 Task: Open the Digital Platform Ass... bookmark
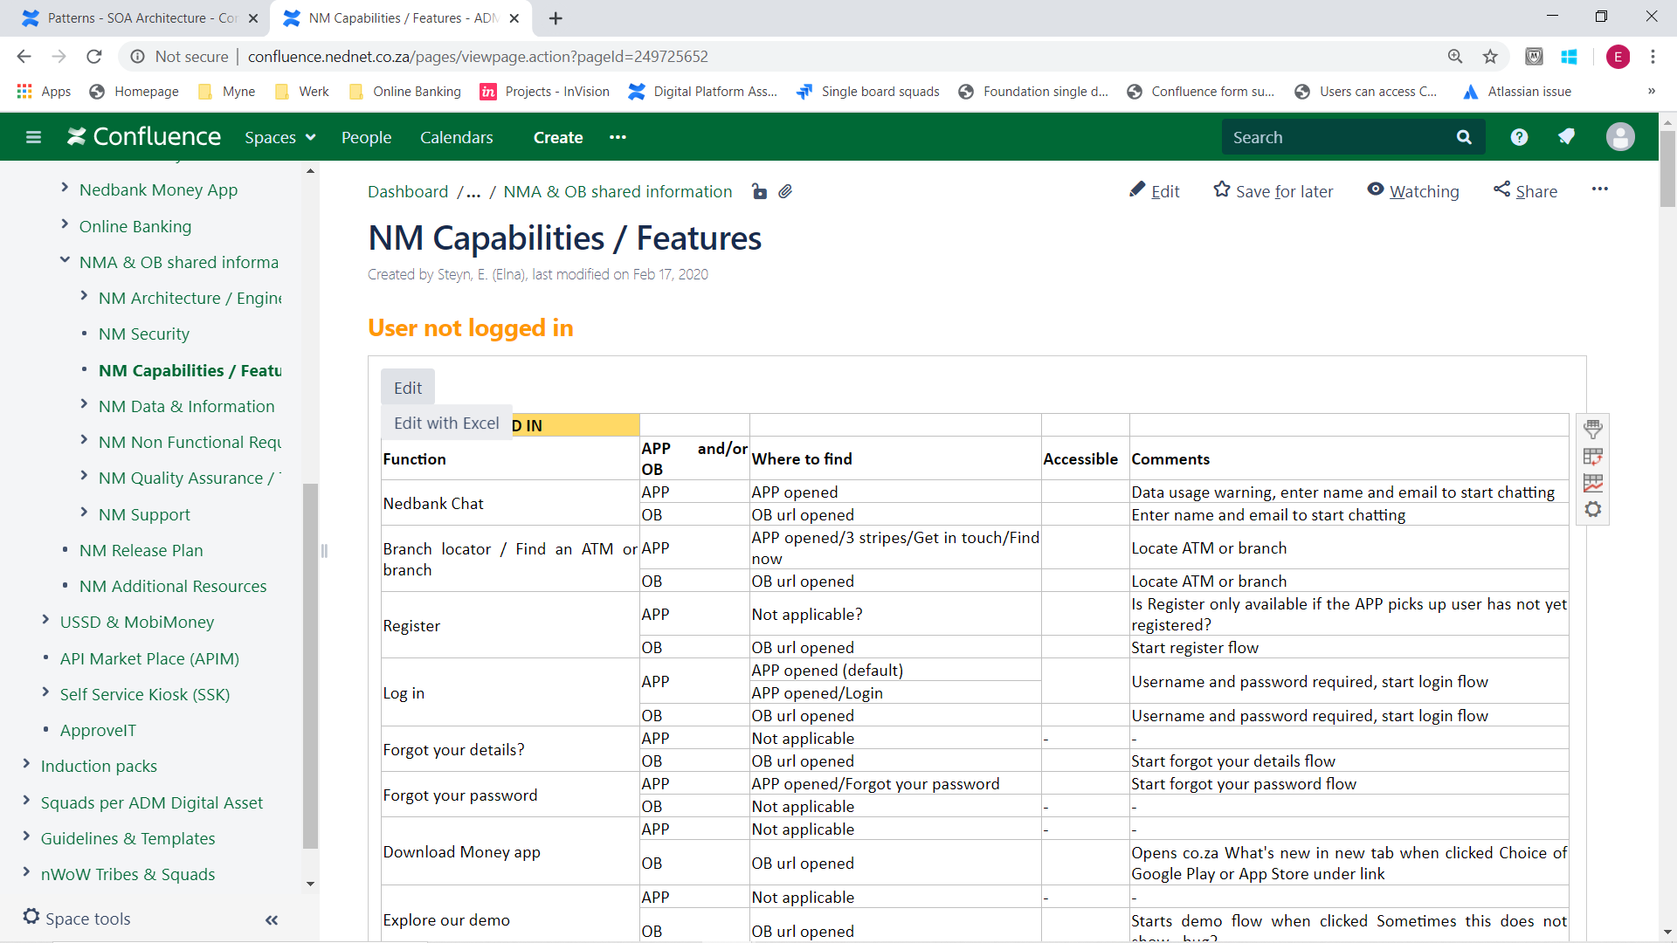point(703,92)
